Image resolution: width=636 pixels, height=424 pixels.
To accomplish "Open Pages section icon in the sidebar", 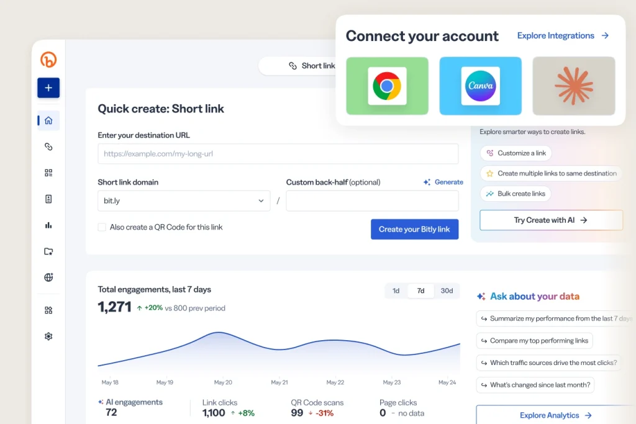I will (48, 199).
